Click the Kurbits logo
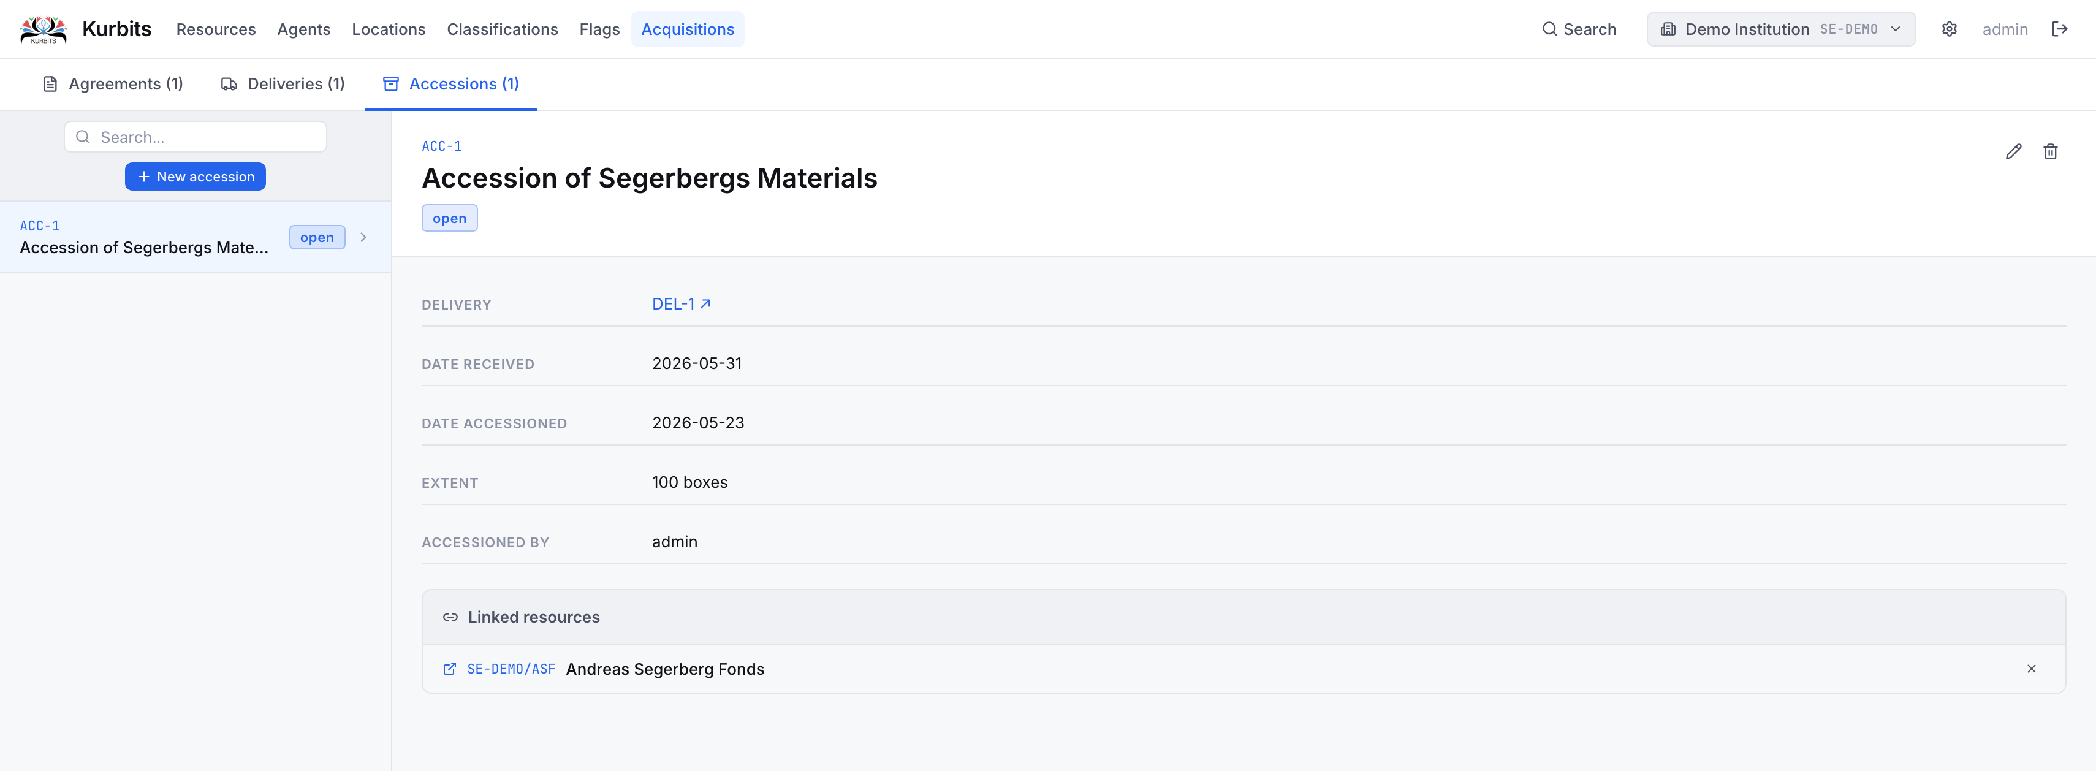 coord(43,29)
